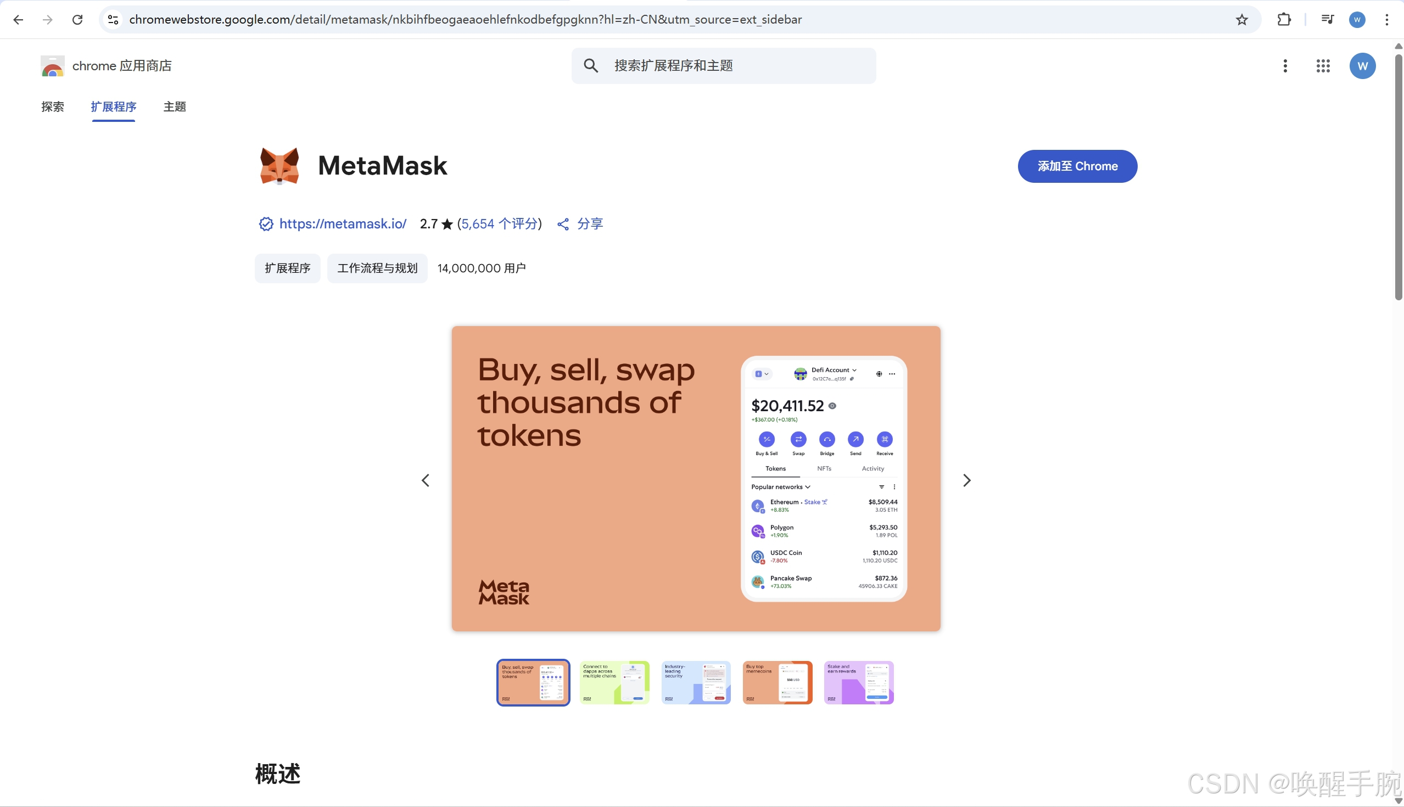Click the page vertical scrollbar thumb

(x=1399, y=176)
